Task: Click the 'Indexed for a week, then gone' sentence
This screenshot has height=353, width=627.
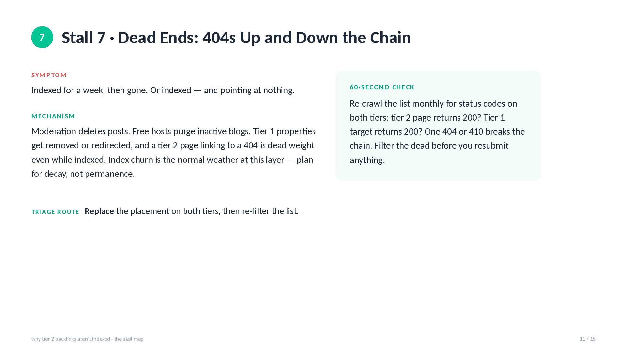Action: click(89, 90)
